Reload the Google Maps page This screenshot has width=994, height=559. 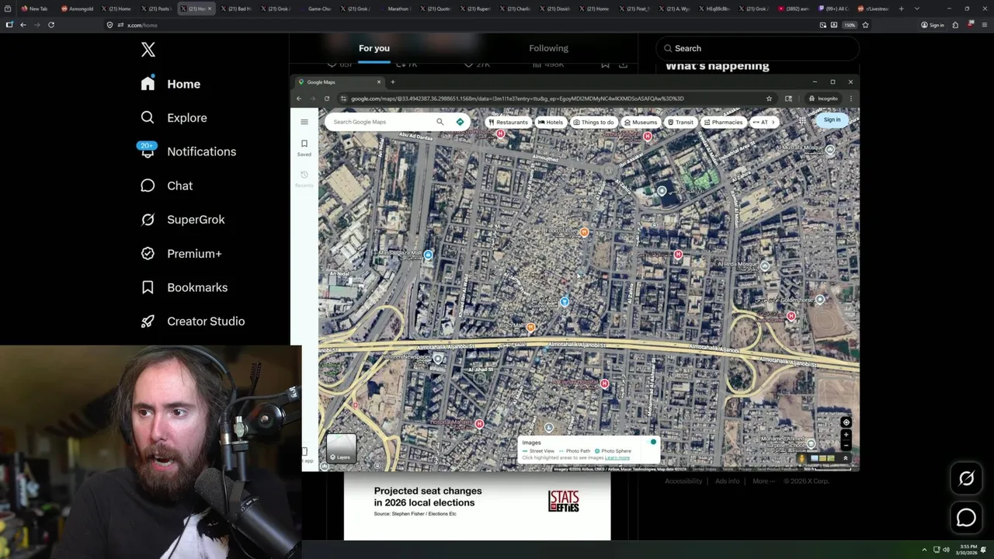[327, 99]
